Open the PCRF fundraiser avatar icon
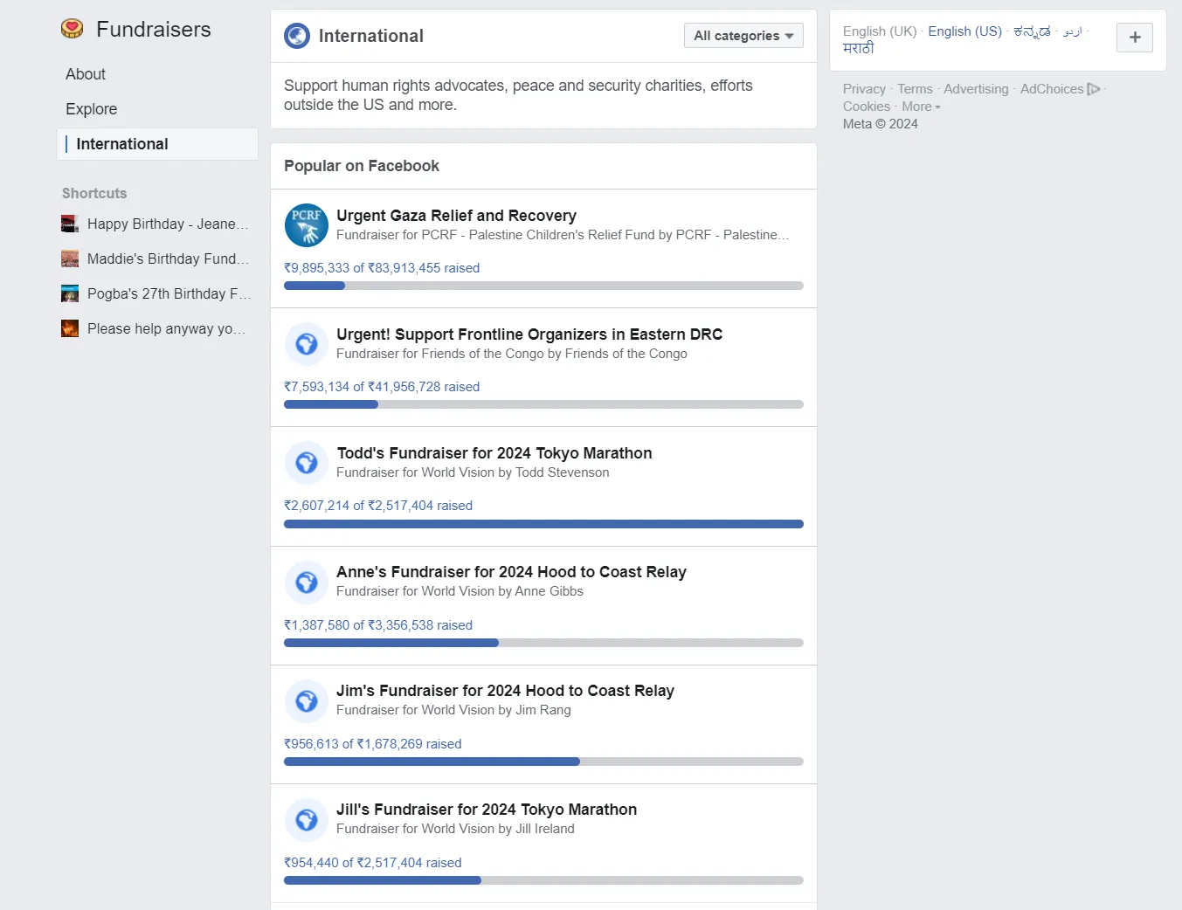 (307, 225)
